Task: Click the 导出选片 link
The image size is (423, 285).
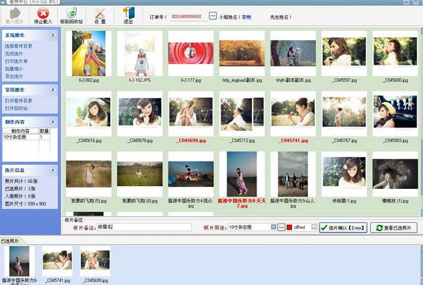Action: 14,76
